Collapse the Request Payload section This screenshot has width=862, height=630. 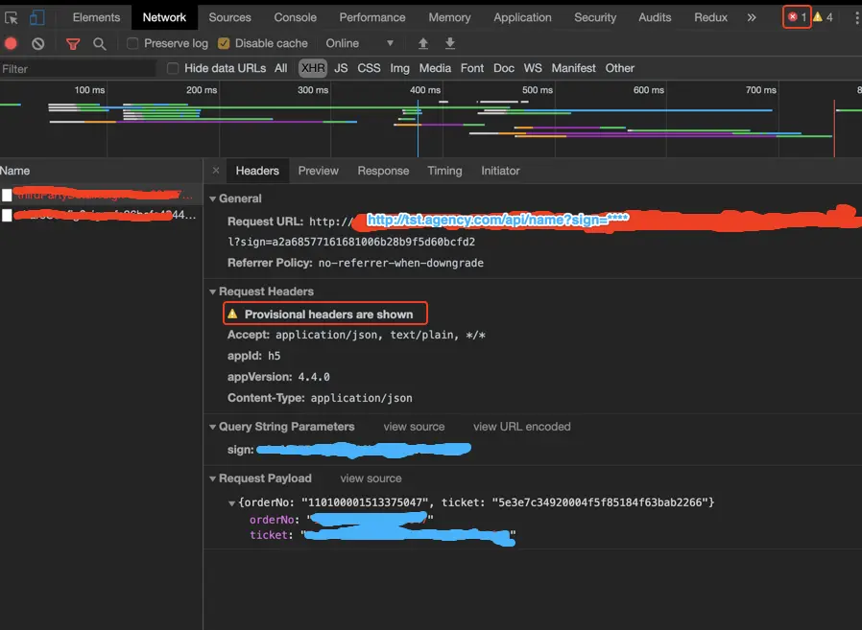pyautogui.click(x=213, y=478)
